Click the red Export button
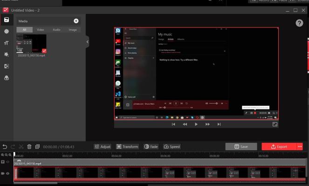 point(279,146)
